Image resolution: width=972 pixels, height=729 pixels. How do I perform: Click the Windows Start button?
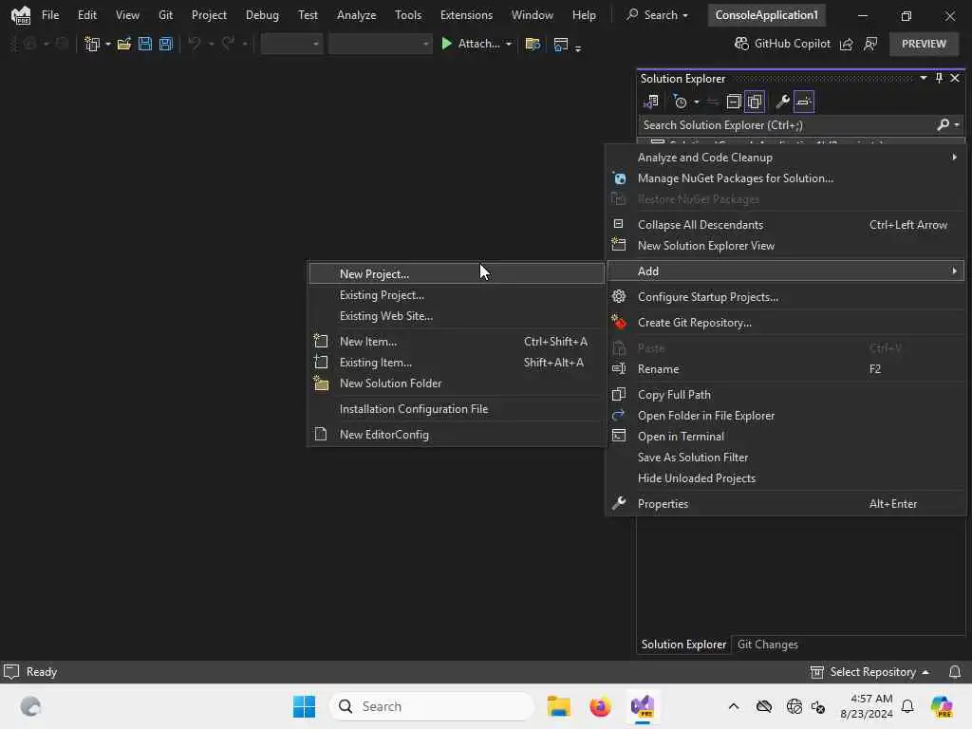coord(304,706)
